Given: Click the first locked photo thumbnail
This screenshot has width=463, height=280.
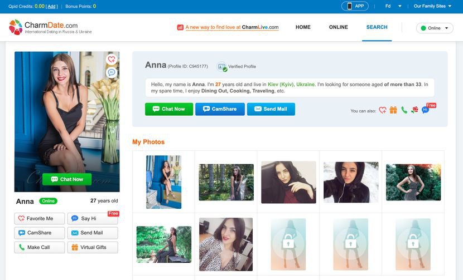Looking at the screenshot, I should 288,244.
